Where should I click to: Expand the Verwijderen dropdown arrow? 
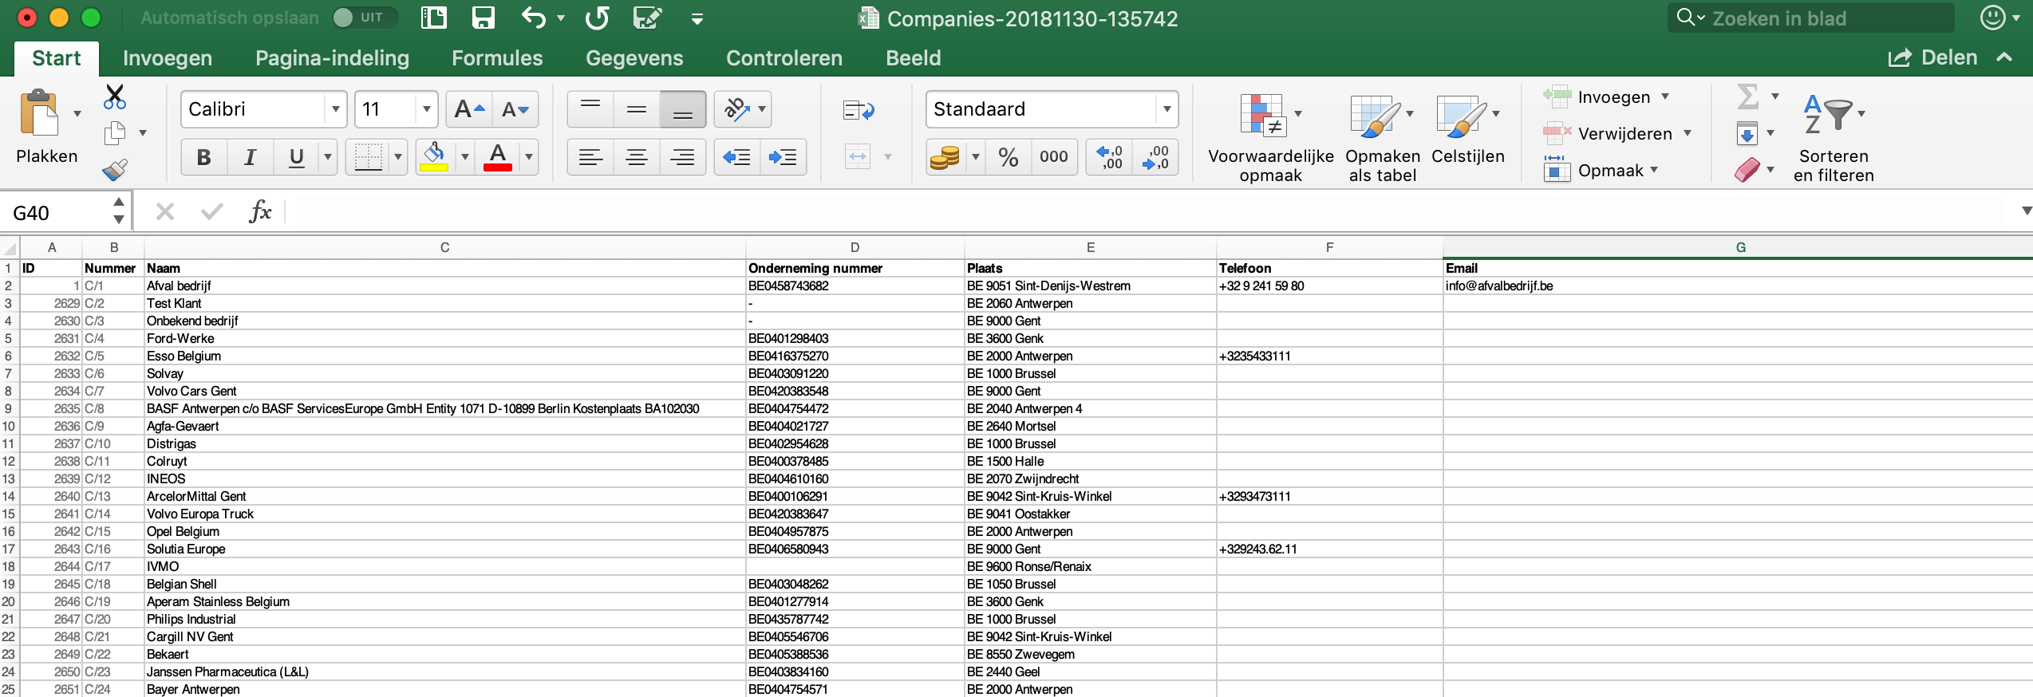click(1688, 133)
